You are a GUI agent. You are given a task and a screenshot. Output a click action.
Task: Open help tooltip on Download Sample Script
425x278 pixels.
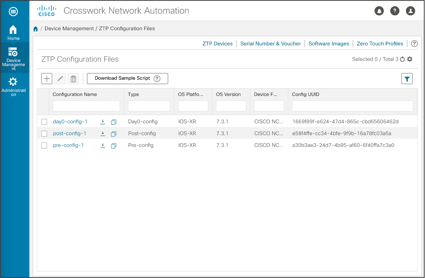[x=157, y=79]
